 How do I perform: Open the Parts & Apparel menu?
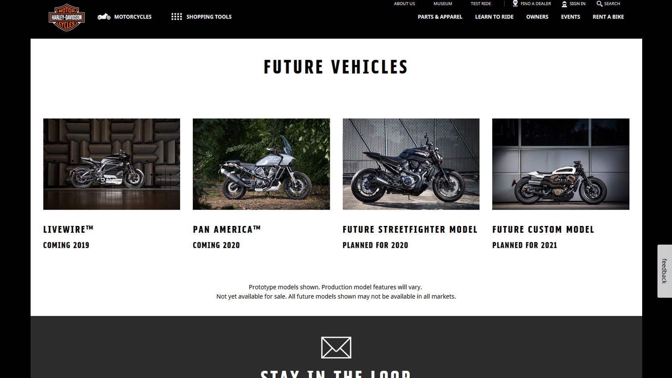[440, 17]
